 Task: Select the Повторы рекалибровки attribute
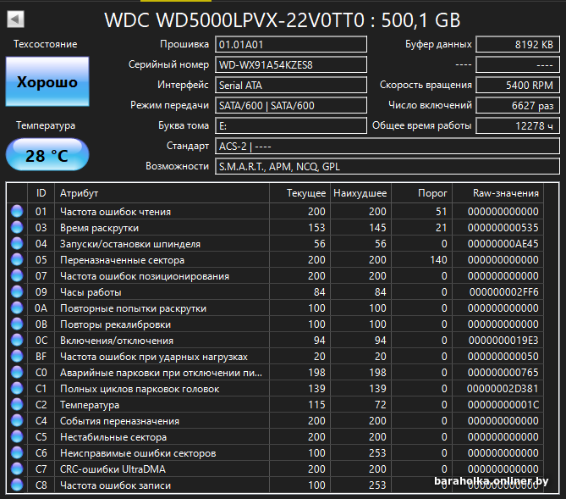(115, 324)
